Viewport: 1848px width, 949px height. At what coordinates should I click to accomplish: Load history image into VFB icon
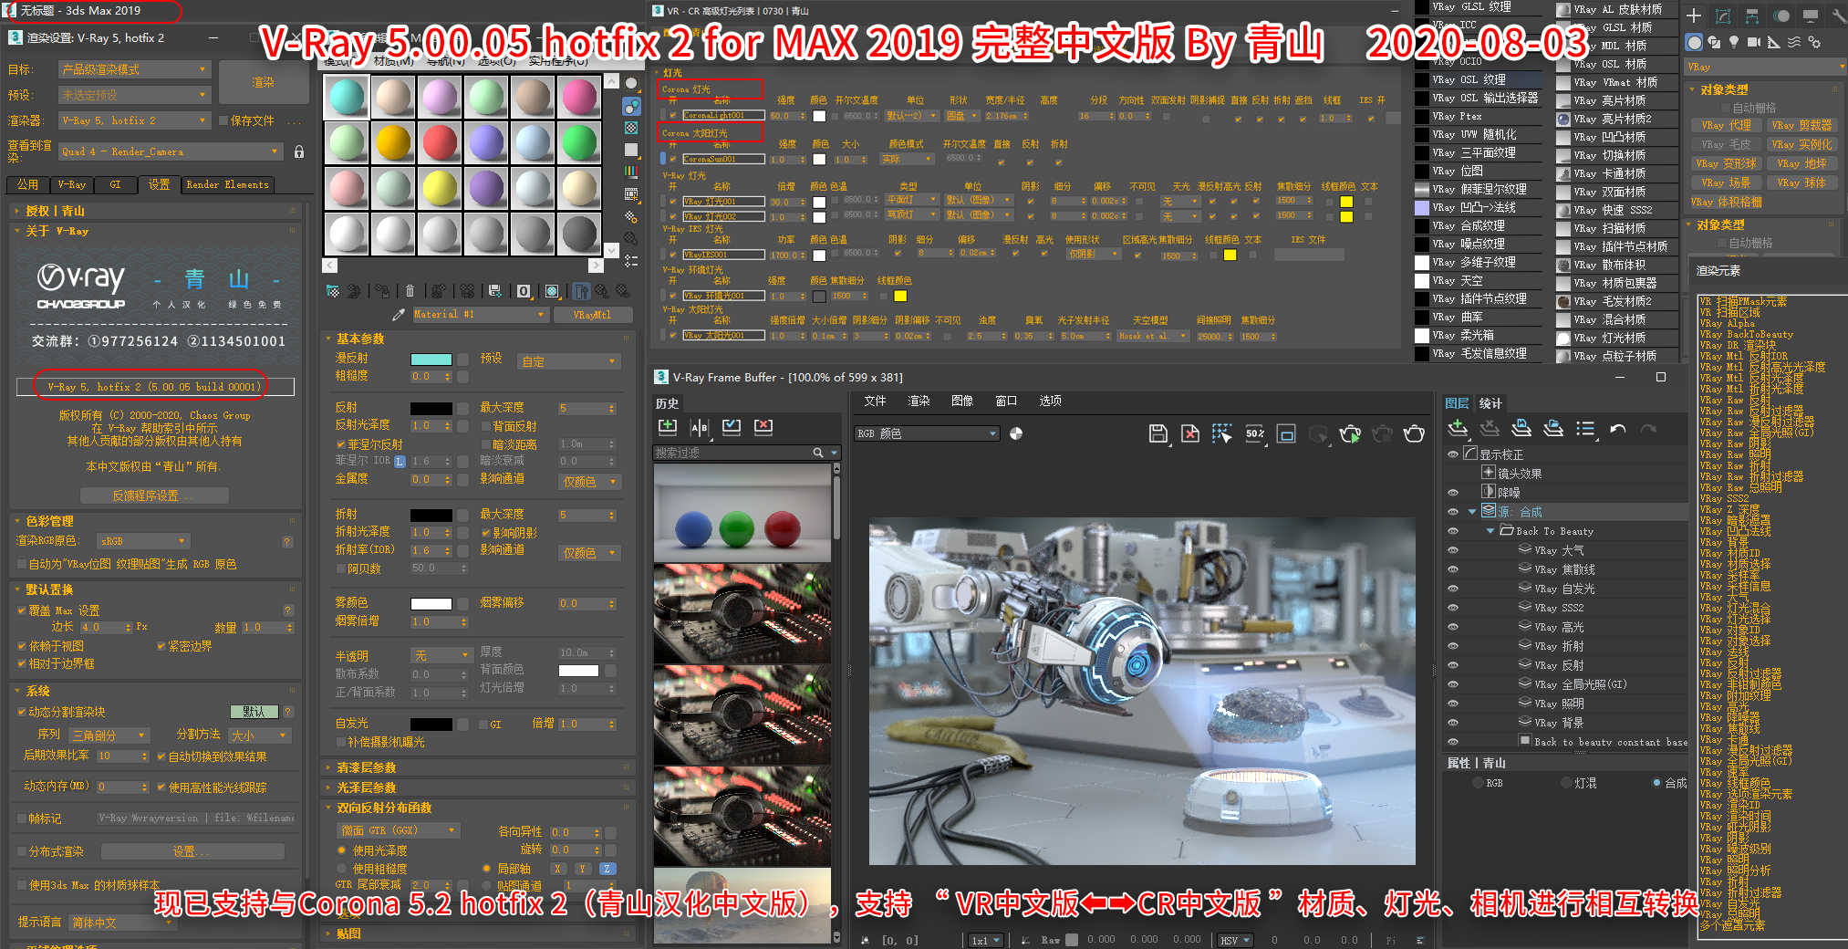pyautogui.click(x=732, y=426)
